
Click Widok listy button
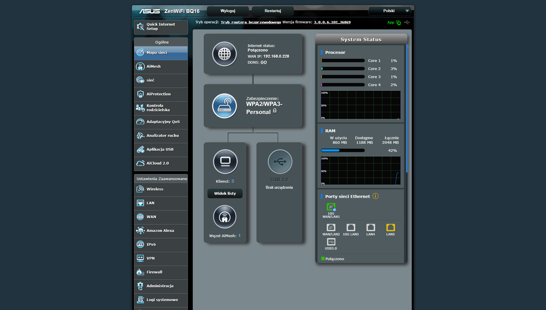coord(225,194)
